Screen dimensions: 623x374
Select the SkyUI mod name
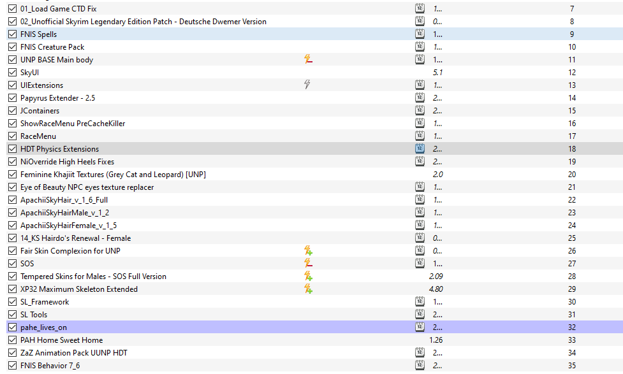click(29, 73)
